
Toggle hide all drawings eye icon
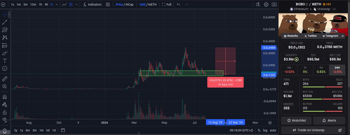tap(5, 120)
